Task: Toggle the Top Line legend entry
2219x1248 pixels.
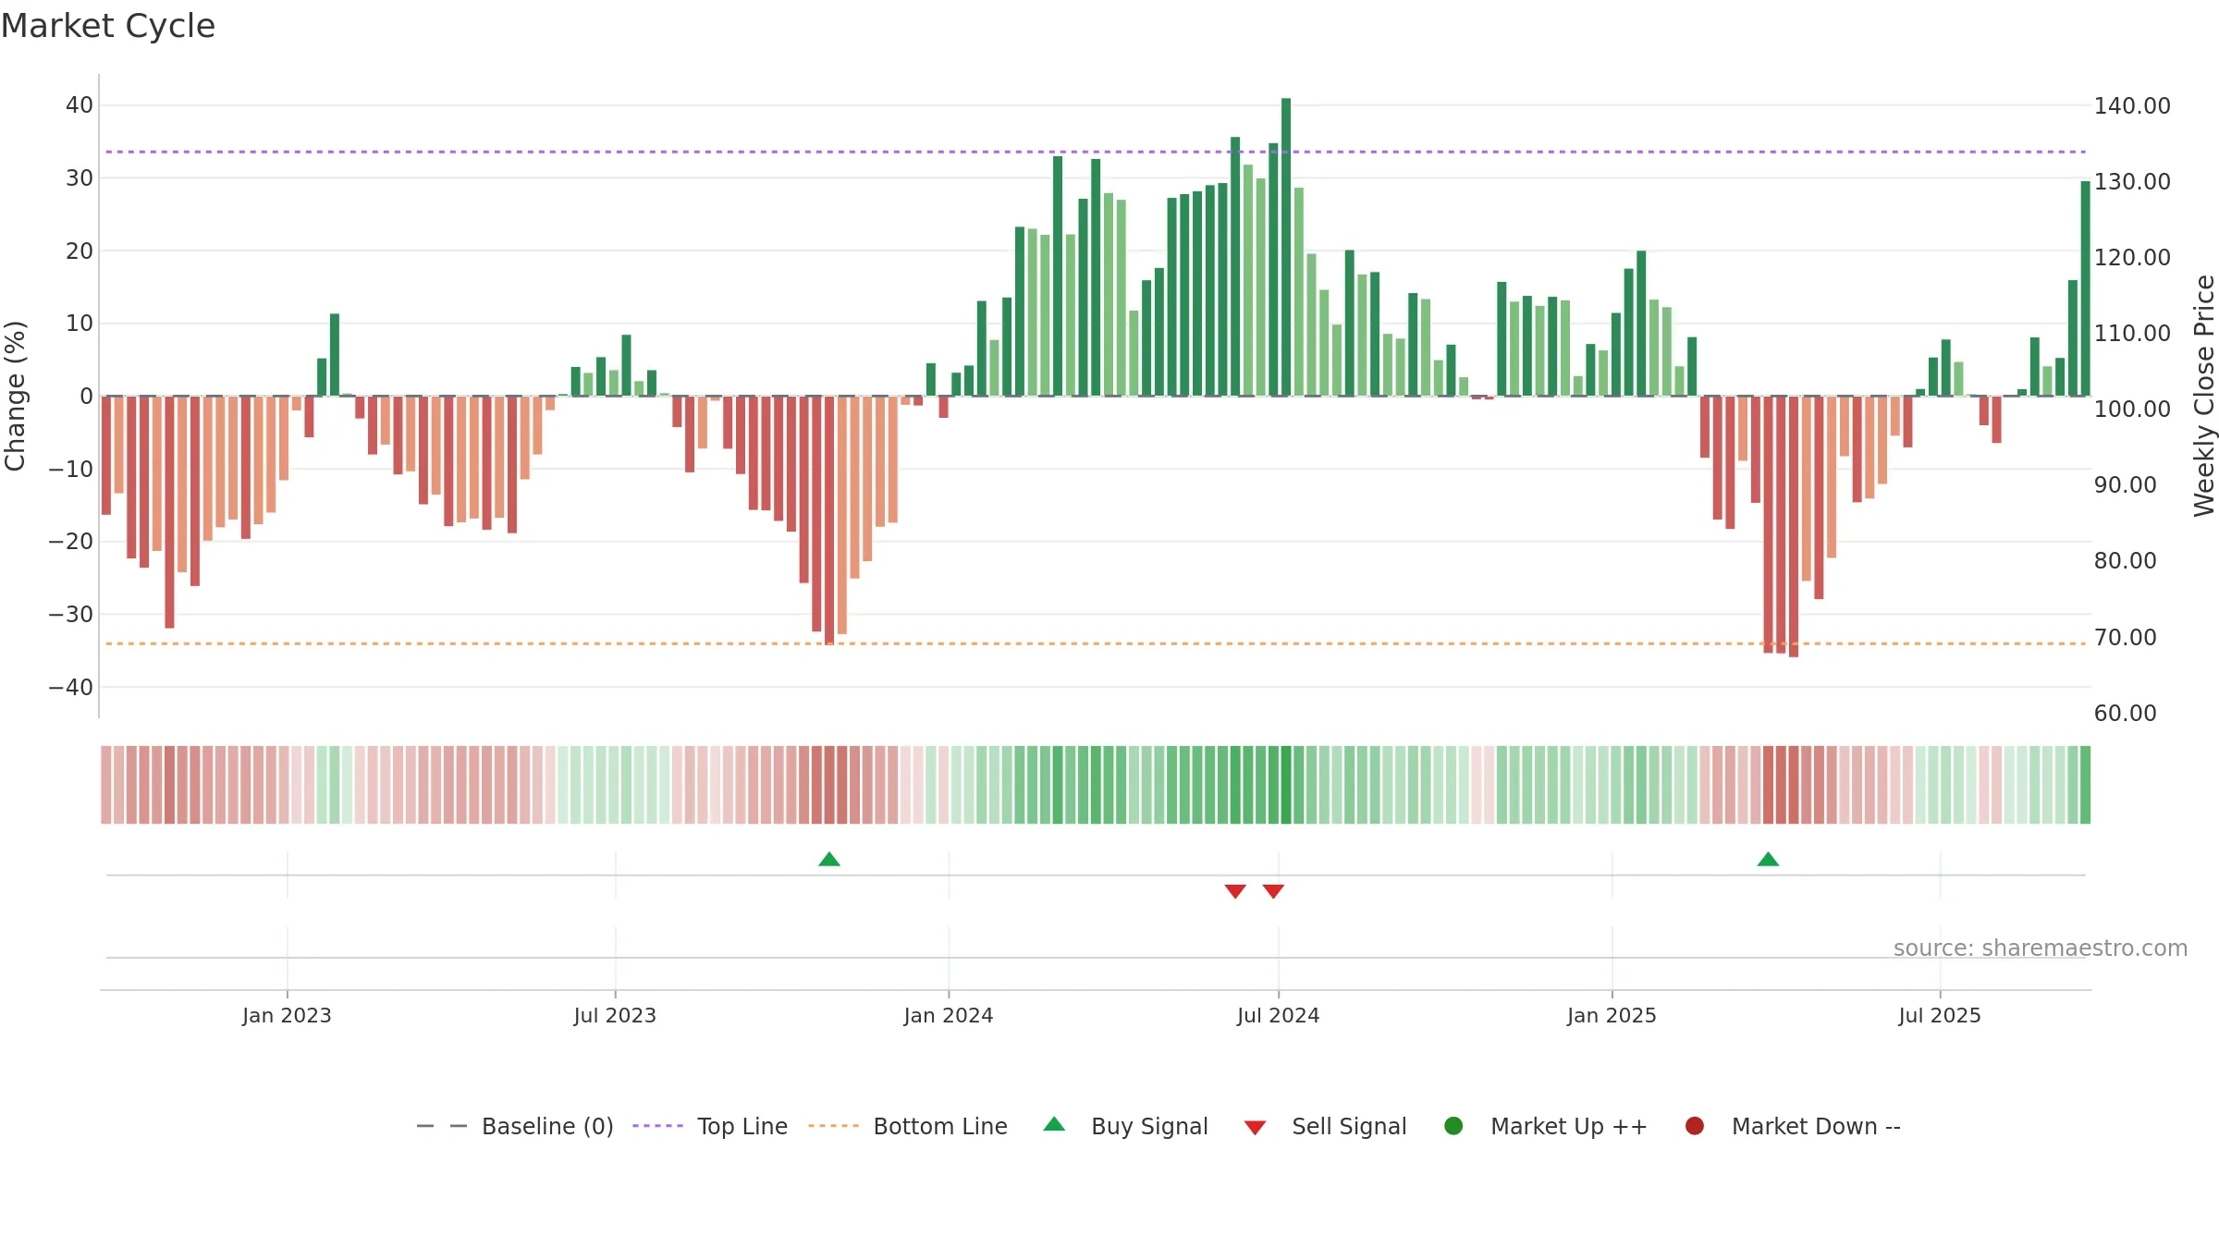Action: pos(710,1126)
